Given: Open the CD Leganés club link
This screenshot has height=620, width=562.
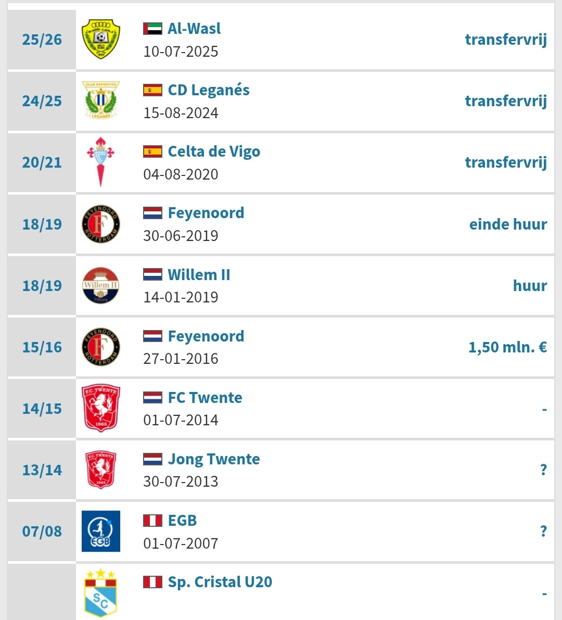Looking at the screenshot, I should coord(209,90).
